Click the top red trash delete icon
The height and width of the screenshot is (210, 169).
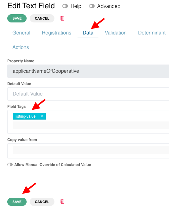point(62,18)
